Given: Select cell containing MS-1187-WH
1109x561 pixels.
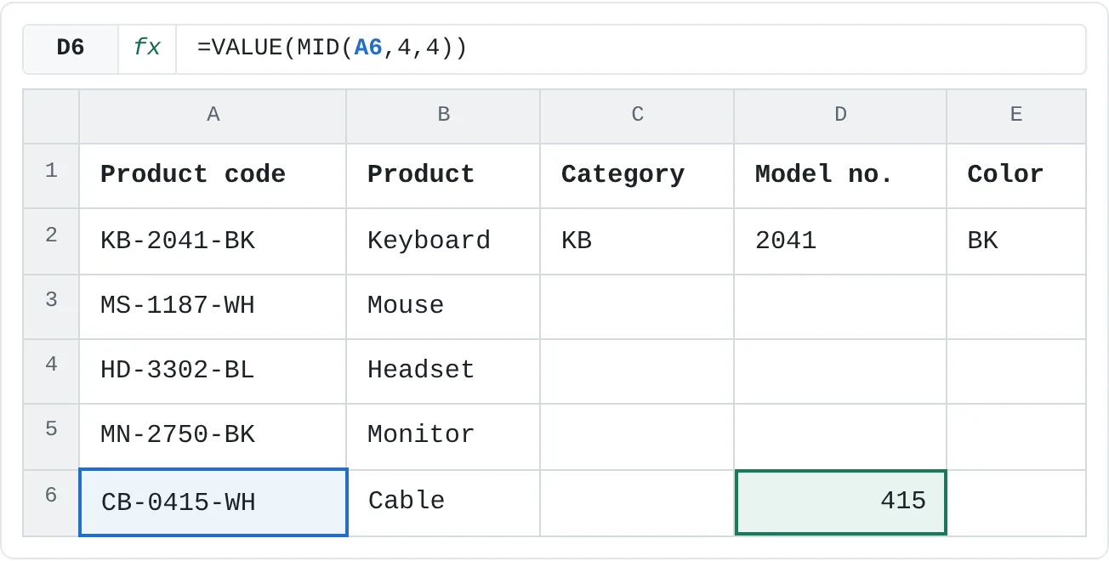Looking at the screenshot, I should [x=213, y=306].
